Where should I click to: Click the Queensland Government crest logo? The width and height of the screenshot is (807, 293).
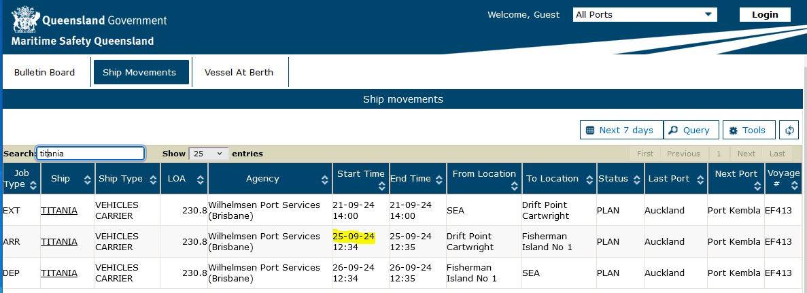tap(24, 20)
